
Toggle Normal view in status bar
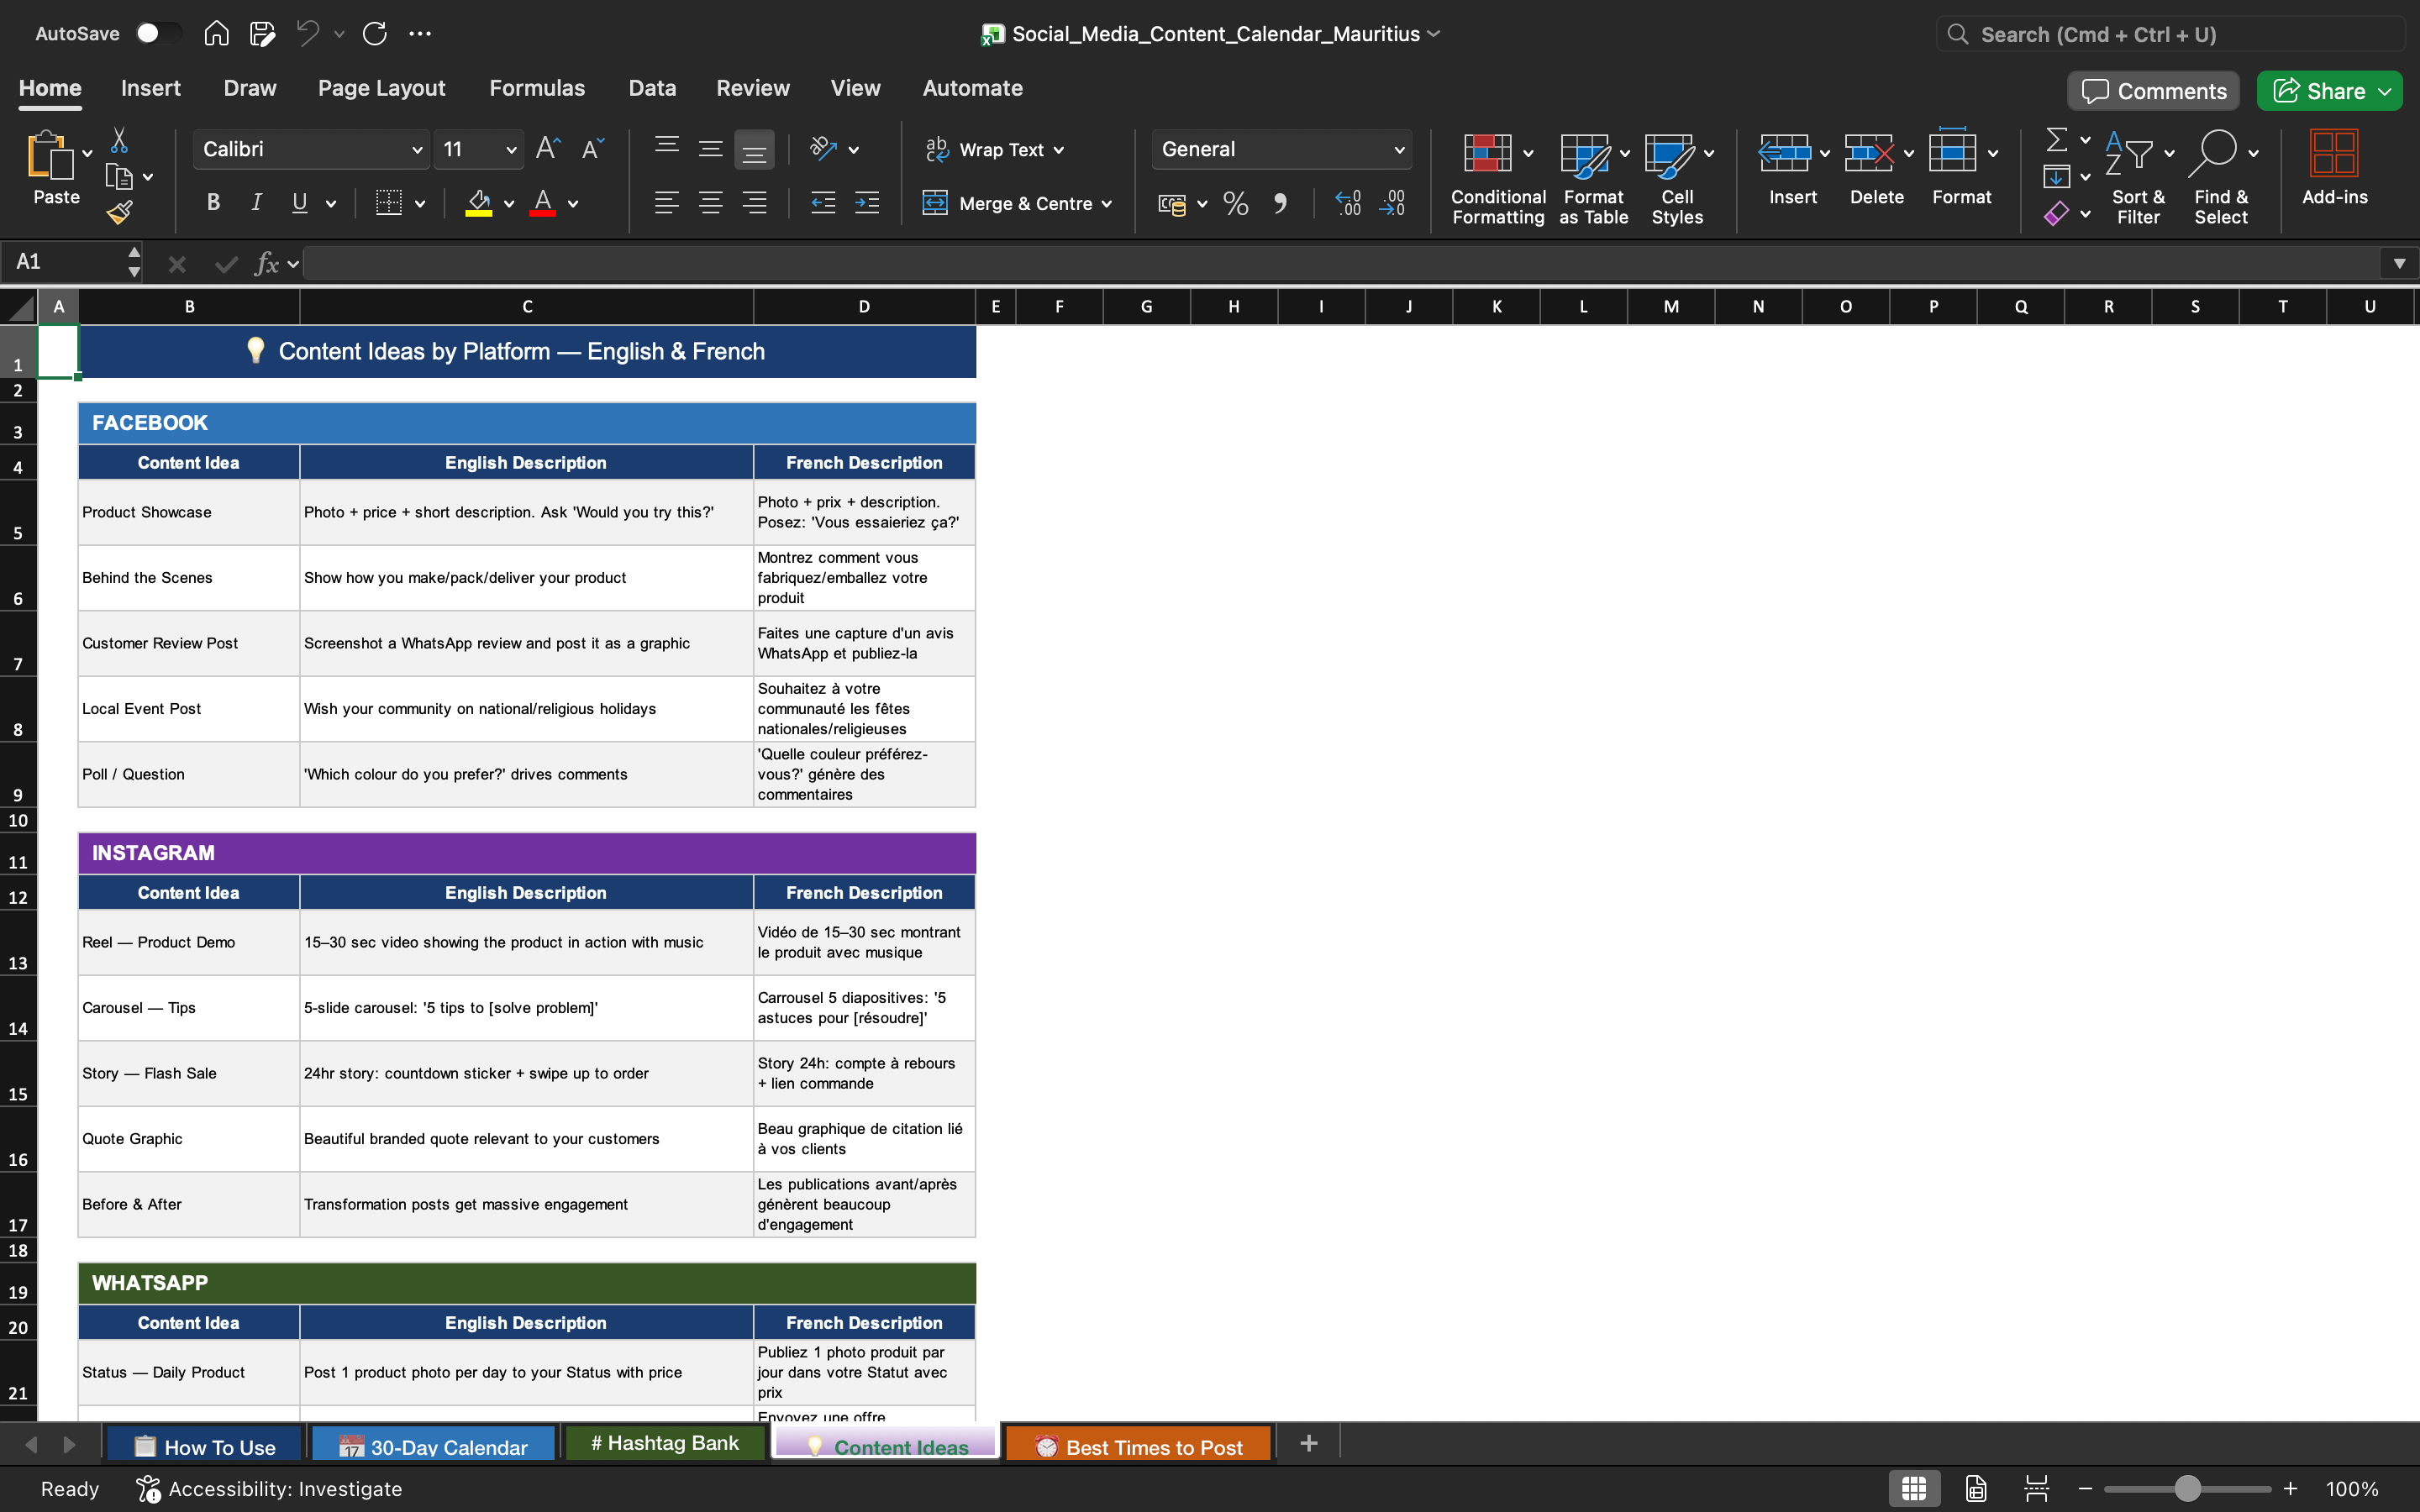(x=1914, y=1488)
